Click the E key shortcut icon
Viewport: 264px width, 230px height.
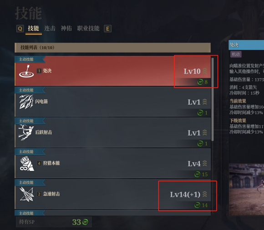tap(107, 29)
